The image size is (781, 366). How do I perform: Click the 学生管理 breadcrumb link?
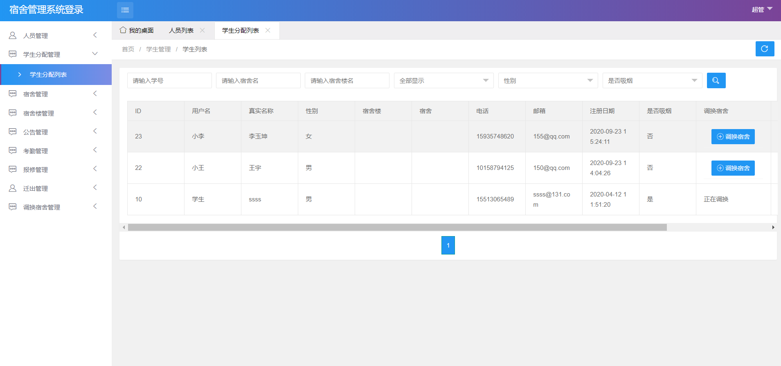[158, 49]
